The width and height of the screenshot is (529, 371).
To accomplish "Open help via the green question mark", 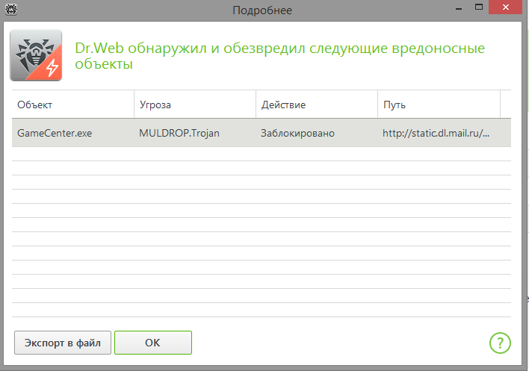I will pos(500,343).
